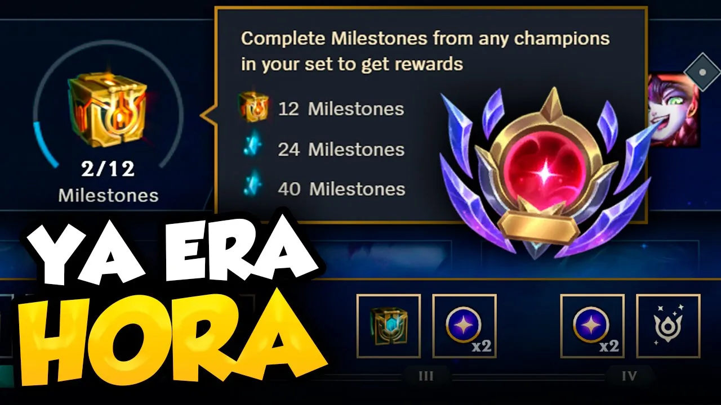Click the 40 Milestones text entry

(x=341, y=188)
